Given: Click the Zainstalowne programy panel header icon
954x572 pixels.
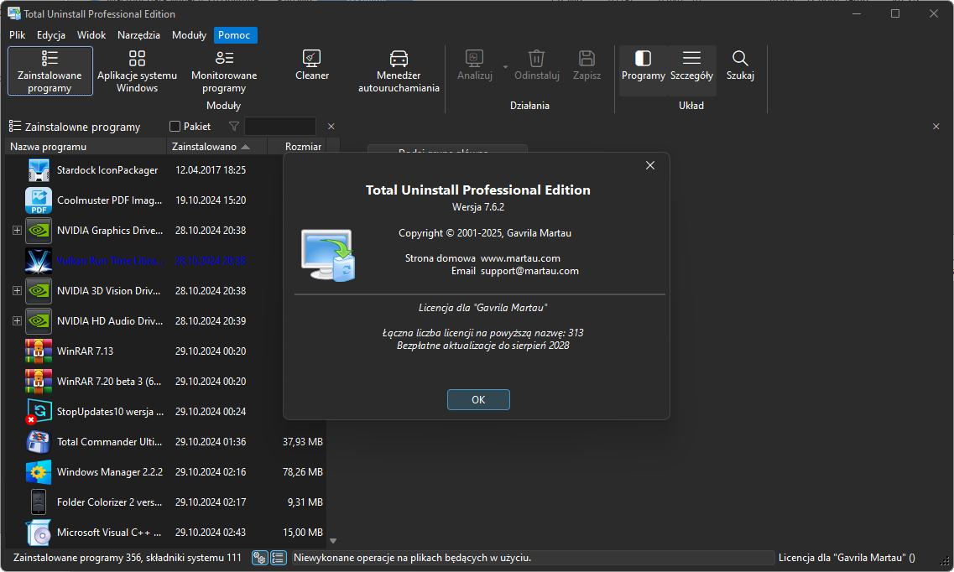Looking at the screenshot, I should pos(14,127).
